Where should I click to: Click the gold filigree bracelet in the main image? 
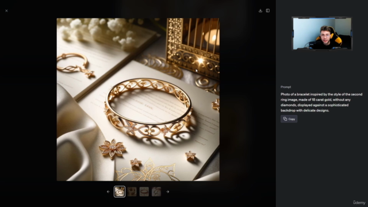(148, 107)
